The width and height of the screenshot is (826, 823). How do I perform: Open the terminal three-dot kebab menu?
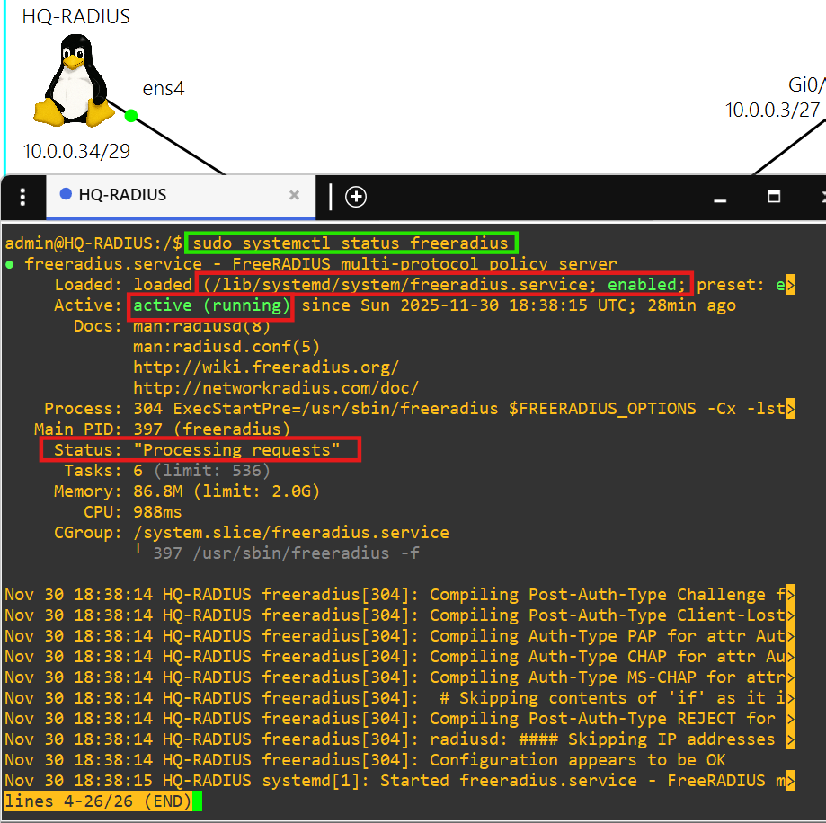pos(22,197)
